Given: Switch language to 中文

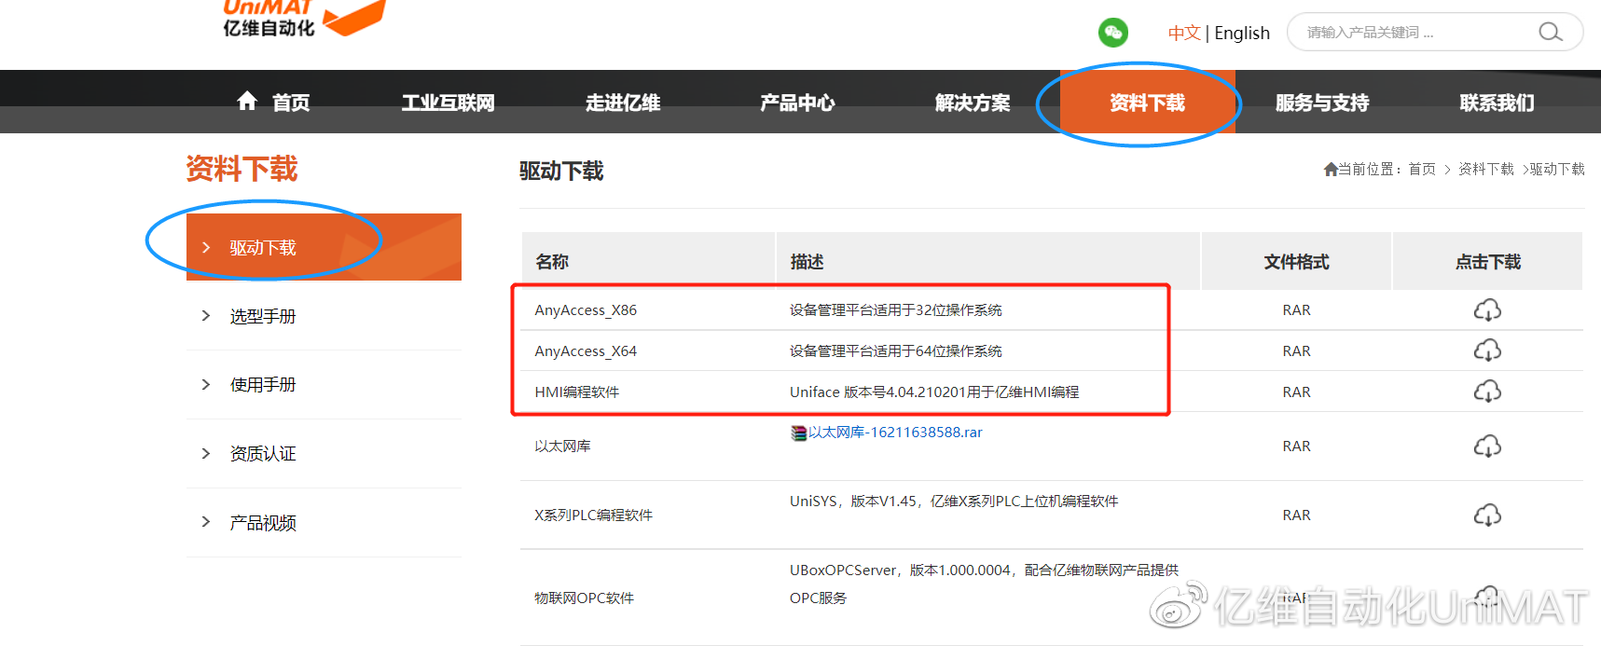Looking at the screenshot, I should pos(1184,33).
